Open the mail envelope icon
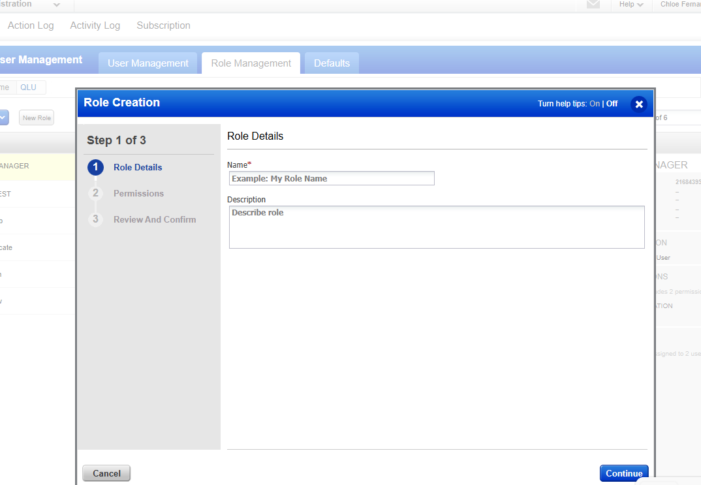 click(593, 4)
